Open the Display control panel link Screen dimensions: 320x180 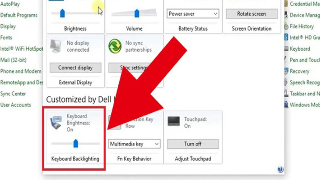tap(8, 26)
